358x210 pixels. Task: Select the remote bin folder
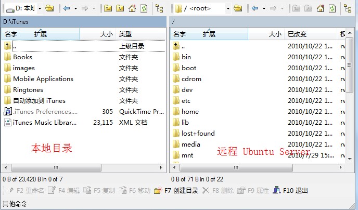(x=258, y=57)
